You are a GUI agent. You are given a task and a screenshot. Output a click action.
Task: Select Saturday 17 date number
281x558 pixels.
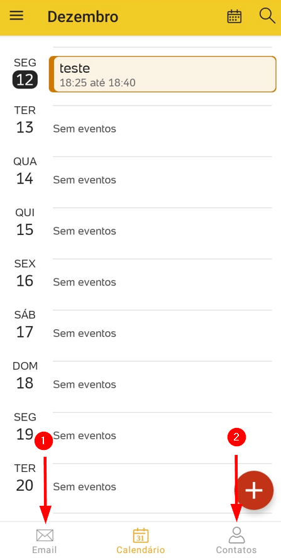(x=25, y=332)
